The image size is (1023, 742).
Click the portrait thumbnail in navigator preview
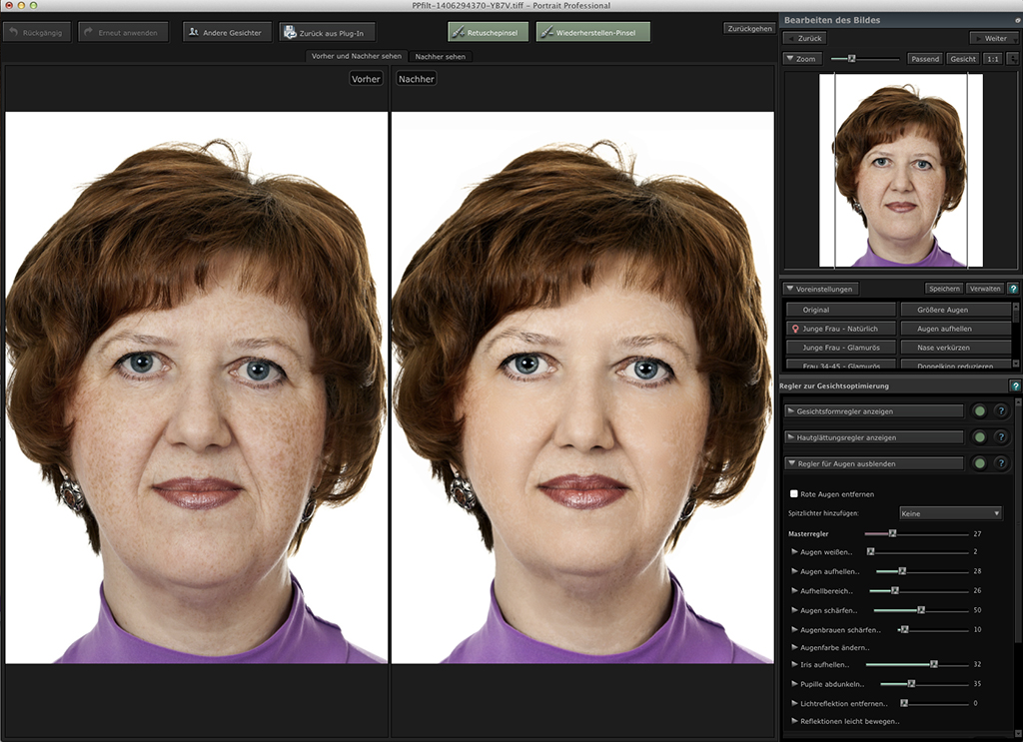[x=900, y=170]
